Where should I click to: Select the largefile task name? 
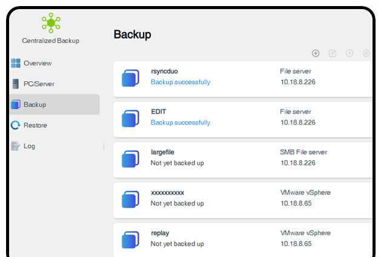[162, 152]
